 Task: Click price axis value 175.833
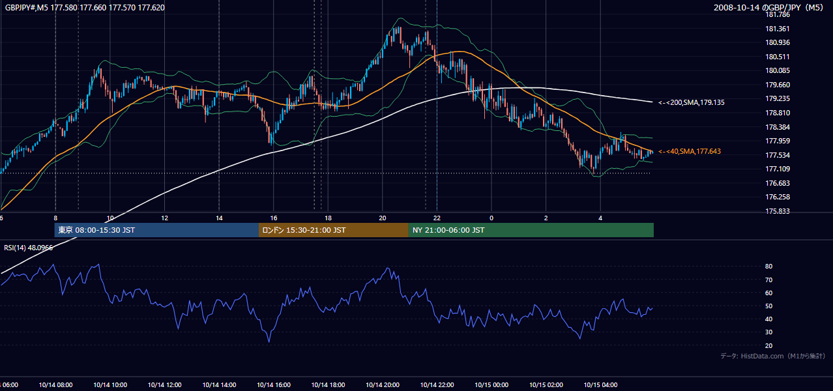(778, 211)
